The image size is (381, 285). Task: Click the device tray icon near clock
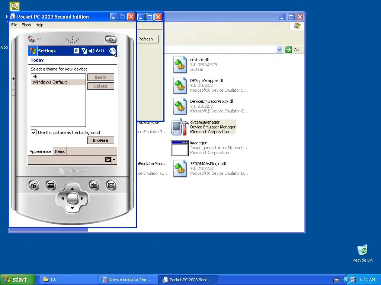(x=353, y=280)
